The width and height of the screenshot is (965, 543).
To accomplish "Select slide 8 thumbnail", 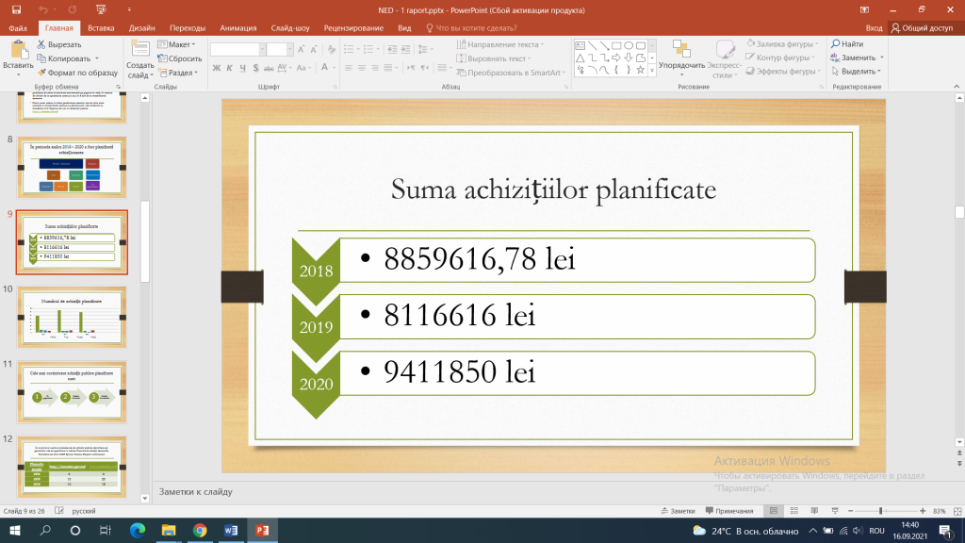I will [72, 167].
